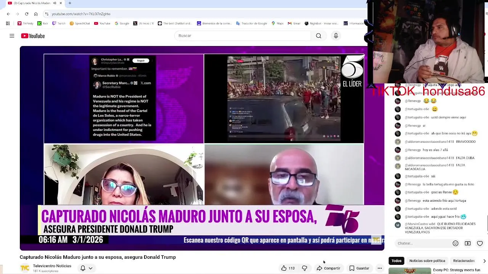Focus the Buscar search field
The height and width of the screenshot is (274, 488).
(242, 36)
